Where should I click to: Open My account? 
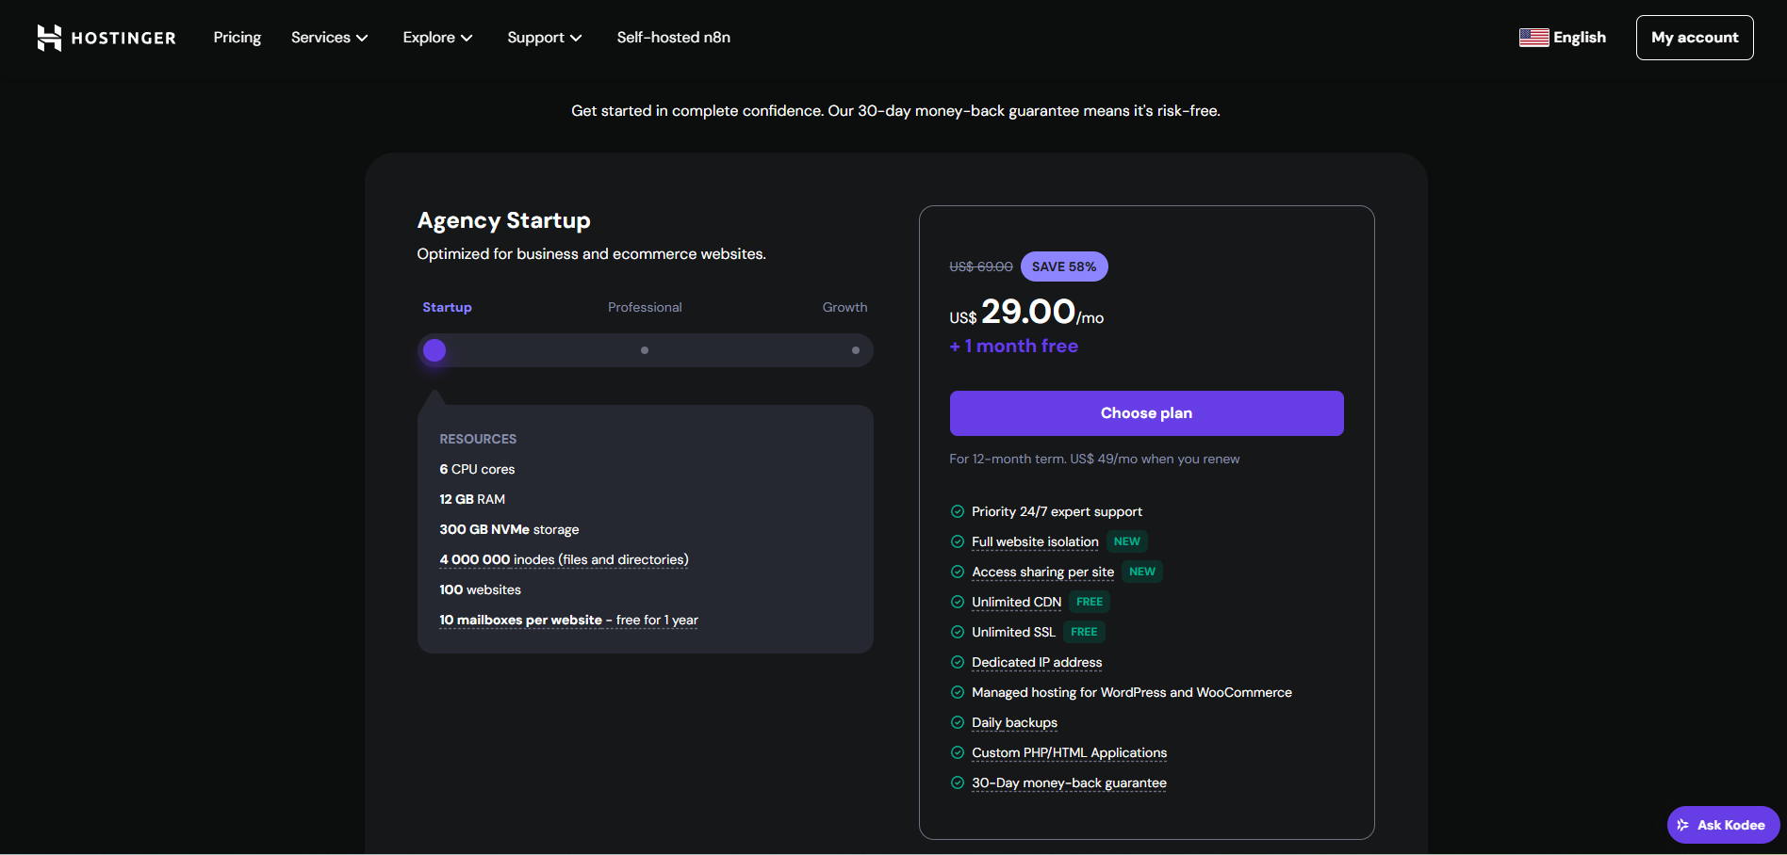[x=1694, y=38]
